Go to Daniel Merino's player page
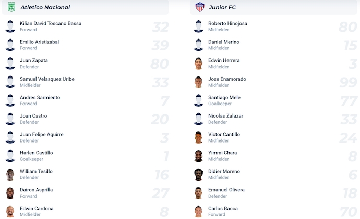The width and height of the screenshot is (360, 219). [223, 42]
